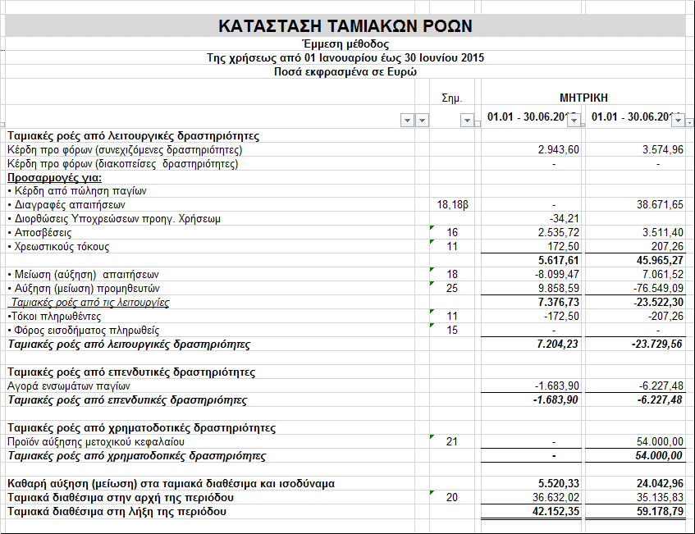Select the subtotal 5.617,61
The height and width of the screenshot is (534, 695).
(x=559, y=261)
